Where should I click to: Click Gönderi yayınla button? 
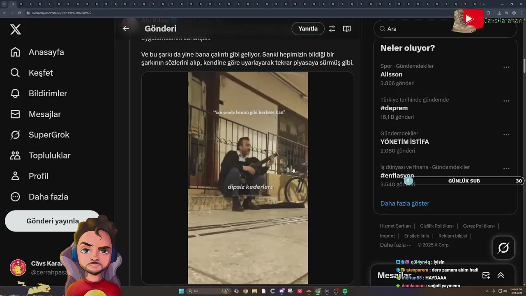[52, 221]
